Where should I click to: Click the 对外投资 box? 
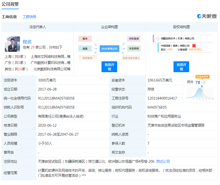(x=134, y=39)
